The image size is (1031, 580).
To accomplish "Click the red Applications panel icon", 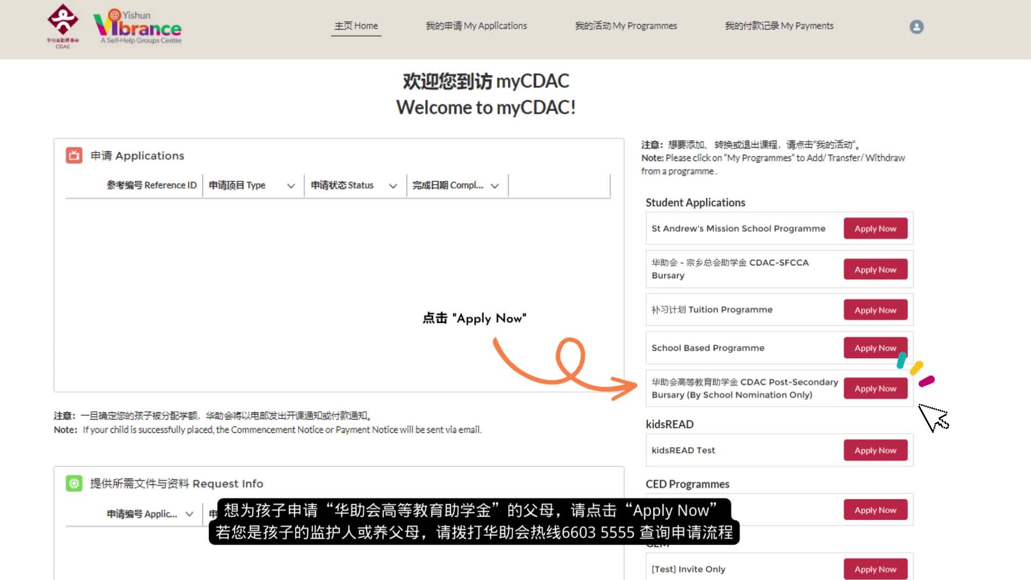I will coord(74,155).
